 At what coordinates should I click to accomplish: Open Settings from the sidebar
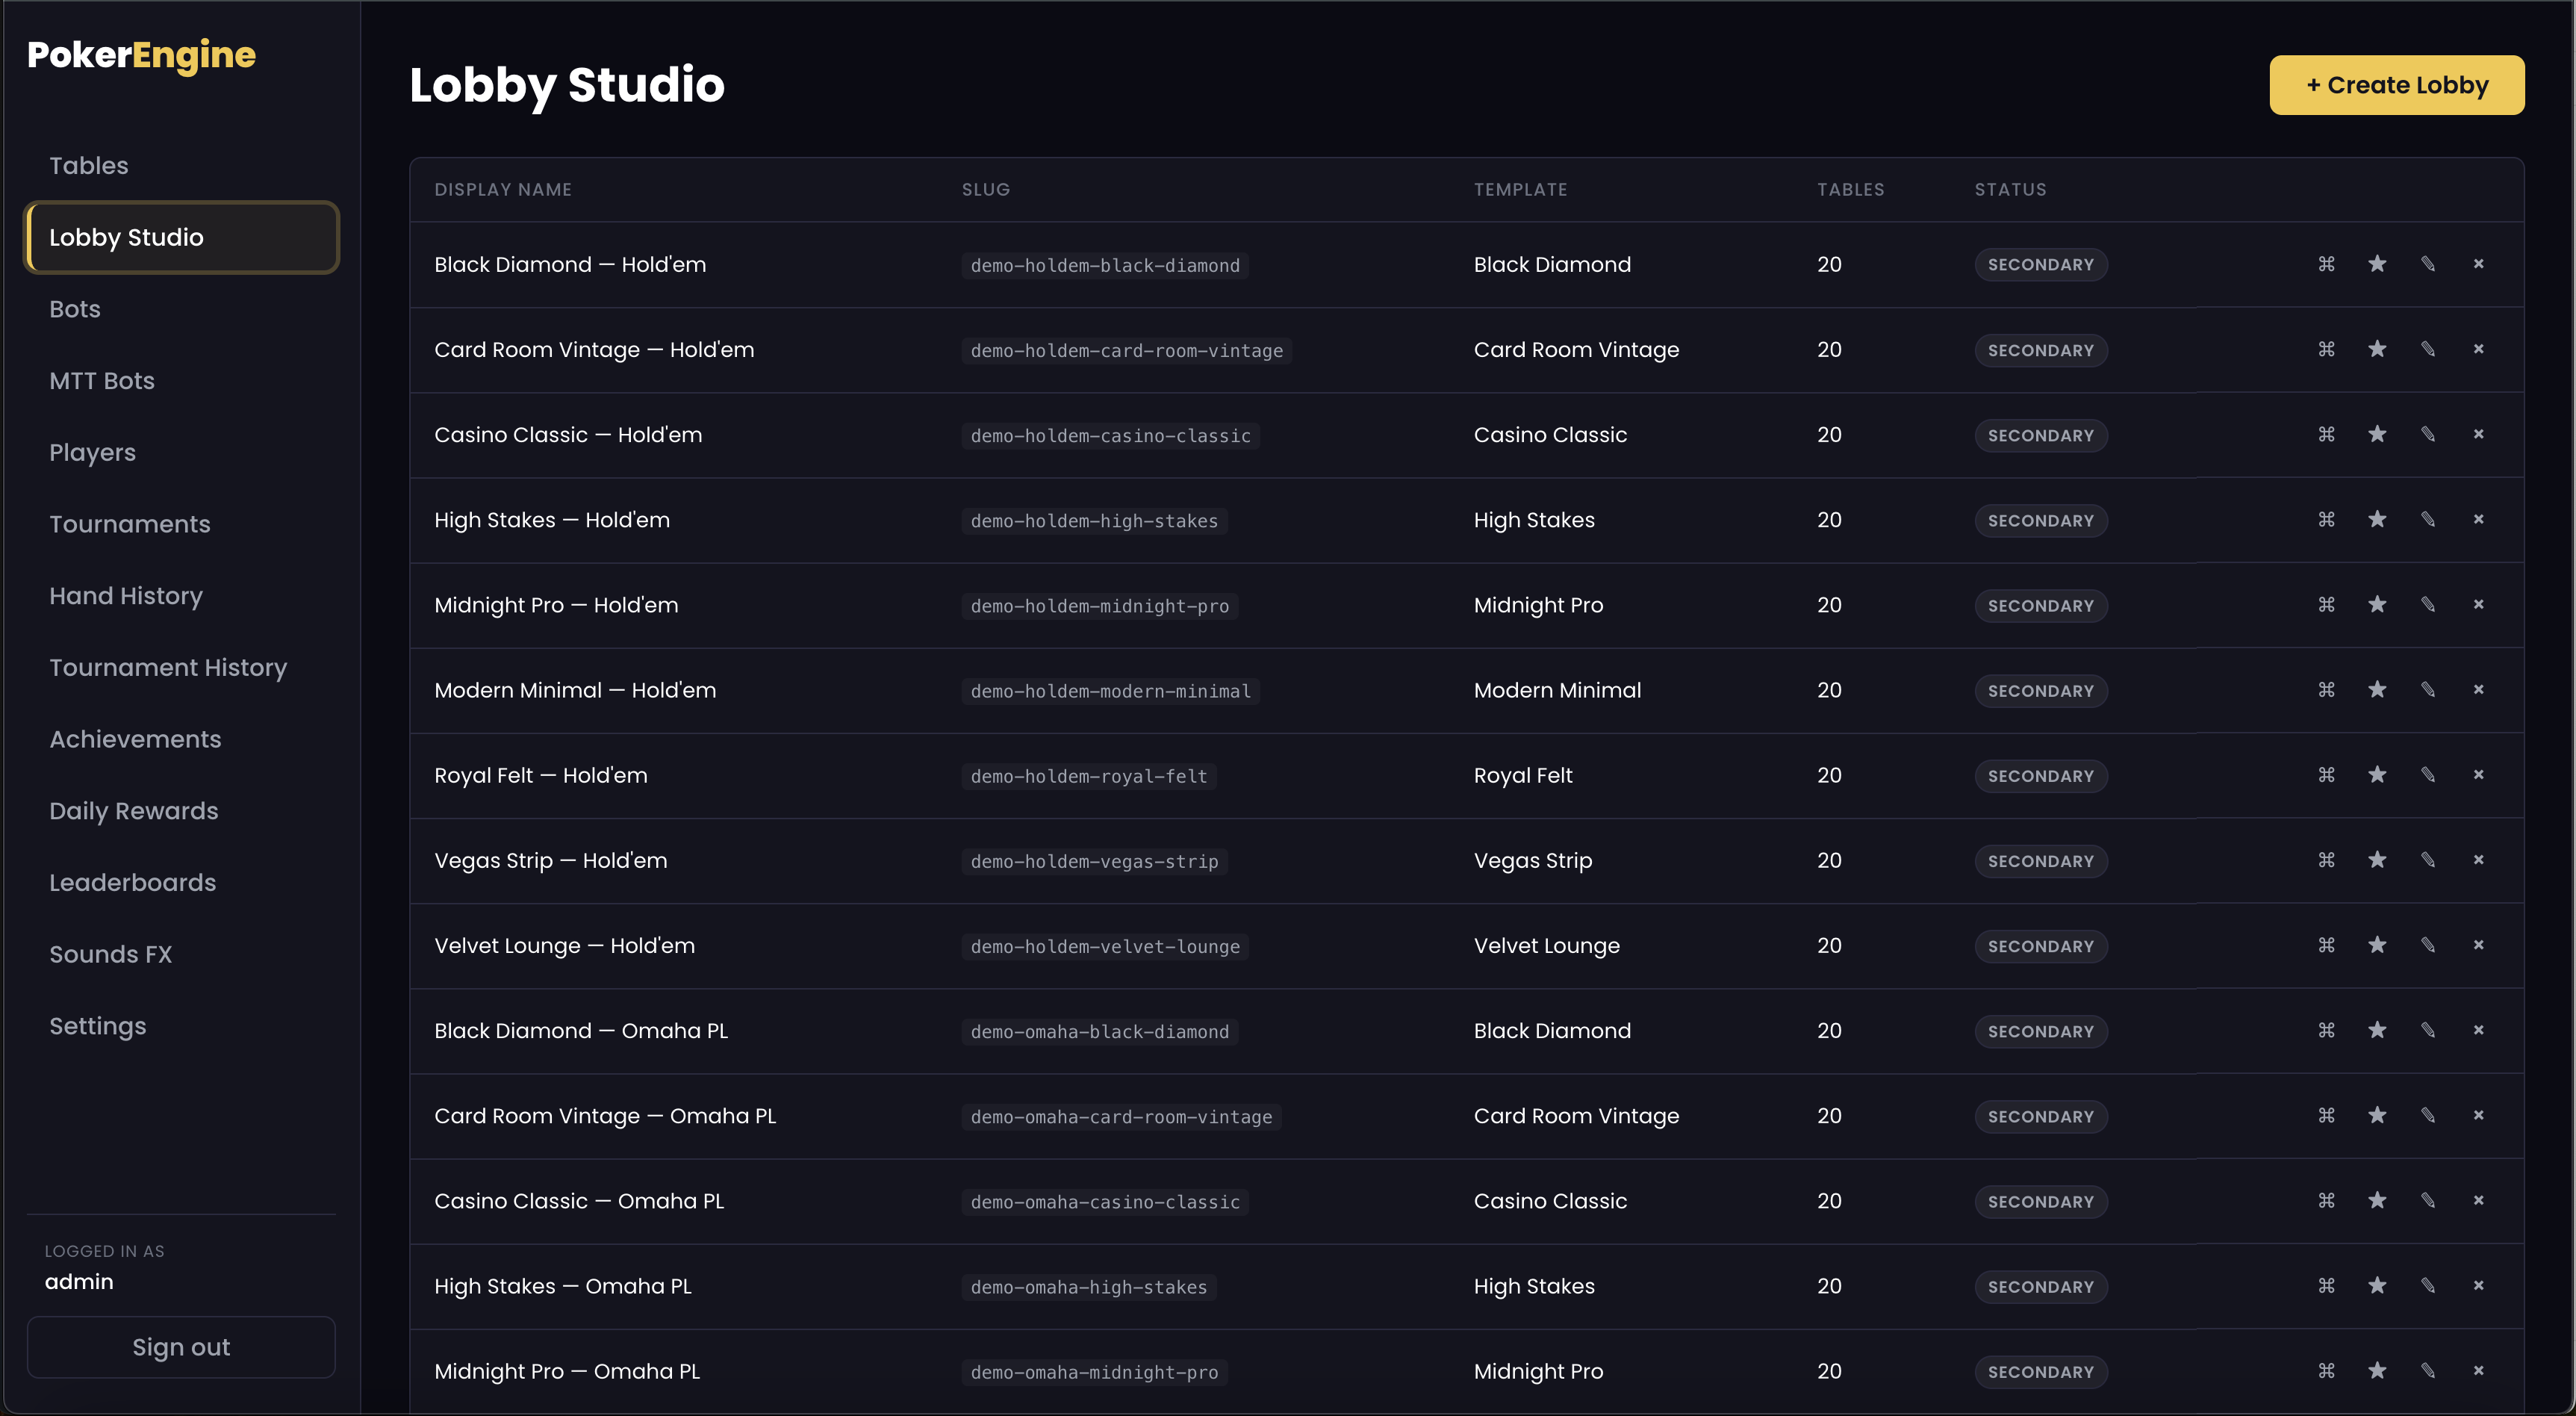pos(181,1026)
